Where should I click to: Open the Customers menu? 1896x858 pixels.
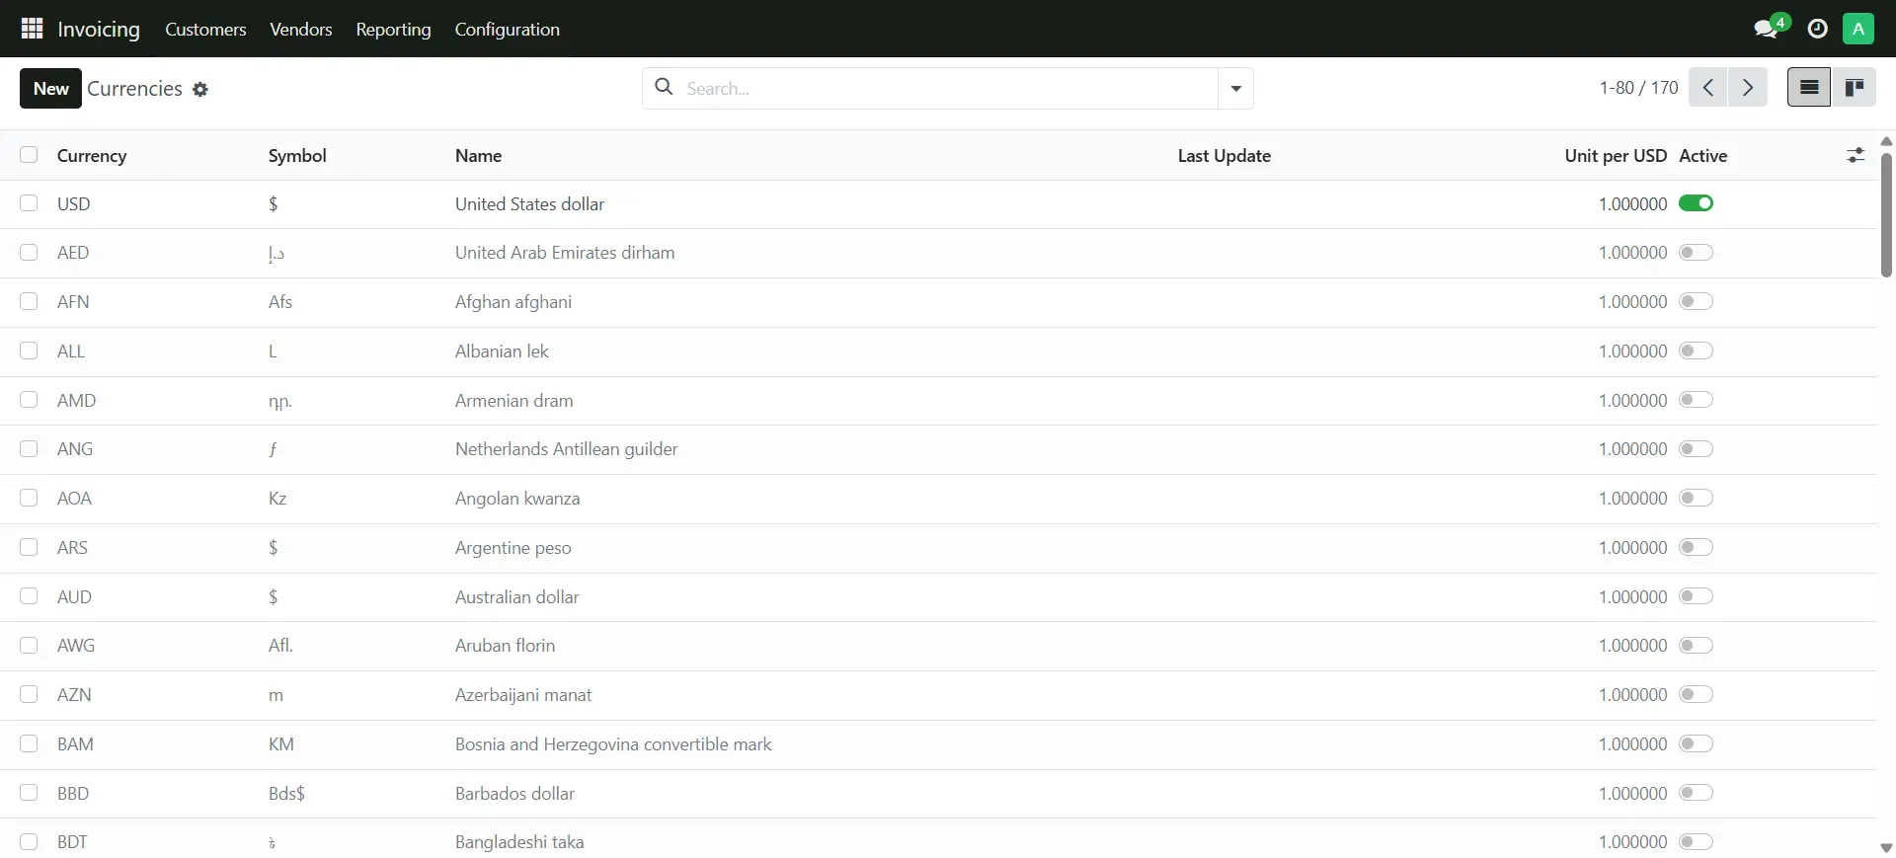205,30
